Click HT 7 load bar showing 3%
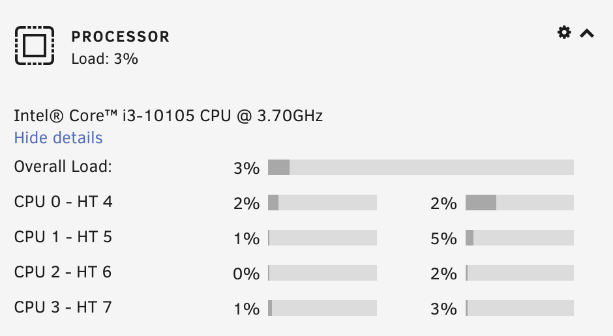 [x=520, y=308]
